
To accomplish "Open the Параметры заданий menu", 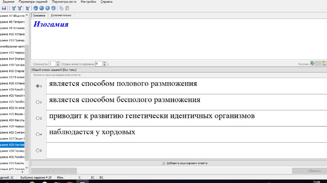I will click(x=33, y=2).
